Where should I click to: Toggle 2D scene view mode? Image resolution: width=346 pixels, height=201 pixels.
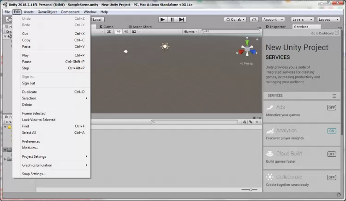109,31
